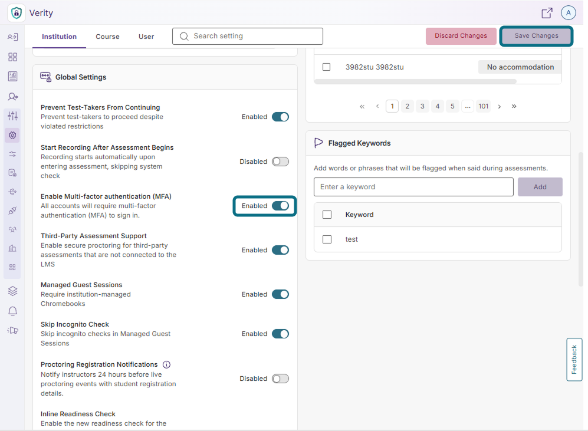
Task: Check the box for 3982stu 3982stu
Action: tap(327, 67)
